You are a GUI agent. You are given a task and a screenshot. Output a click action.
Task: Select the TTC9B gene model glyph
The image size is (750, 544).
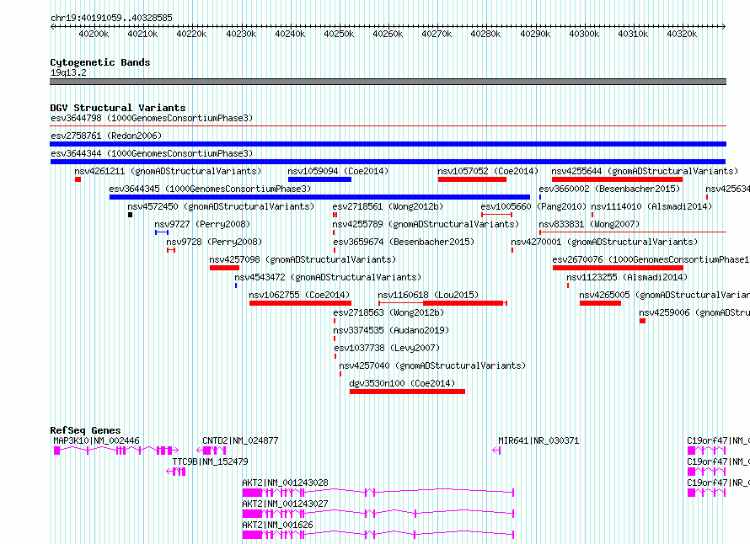tap(175, 472)
